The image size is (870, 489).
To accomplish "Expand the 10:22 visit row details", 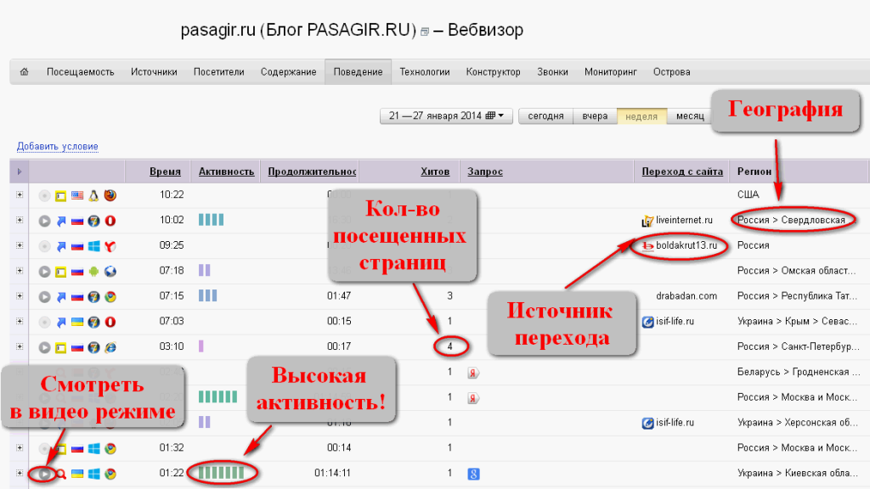I will point(20,195).
